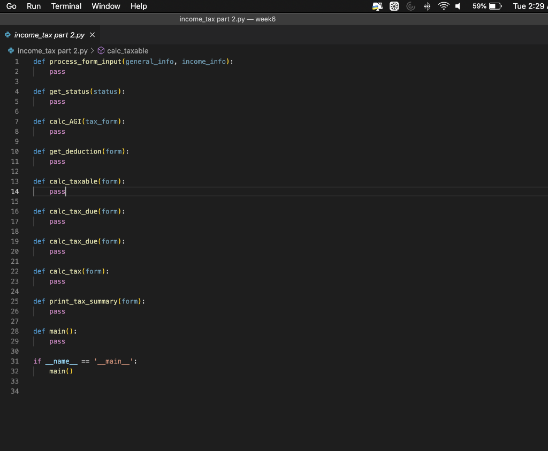Click the status parameter on line 4
The image size is (548, 451).
point(105,91)
